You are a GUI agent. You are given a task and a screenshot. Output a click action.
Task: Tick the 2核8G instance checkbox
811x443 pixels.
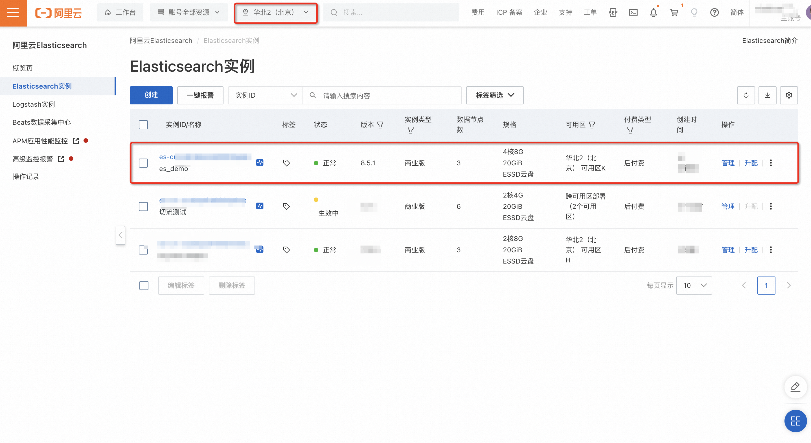(143, 250)
